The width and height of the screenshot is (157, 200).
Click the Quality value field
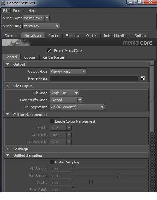point(60,183)
